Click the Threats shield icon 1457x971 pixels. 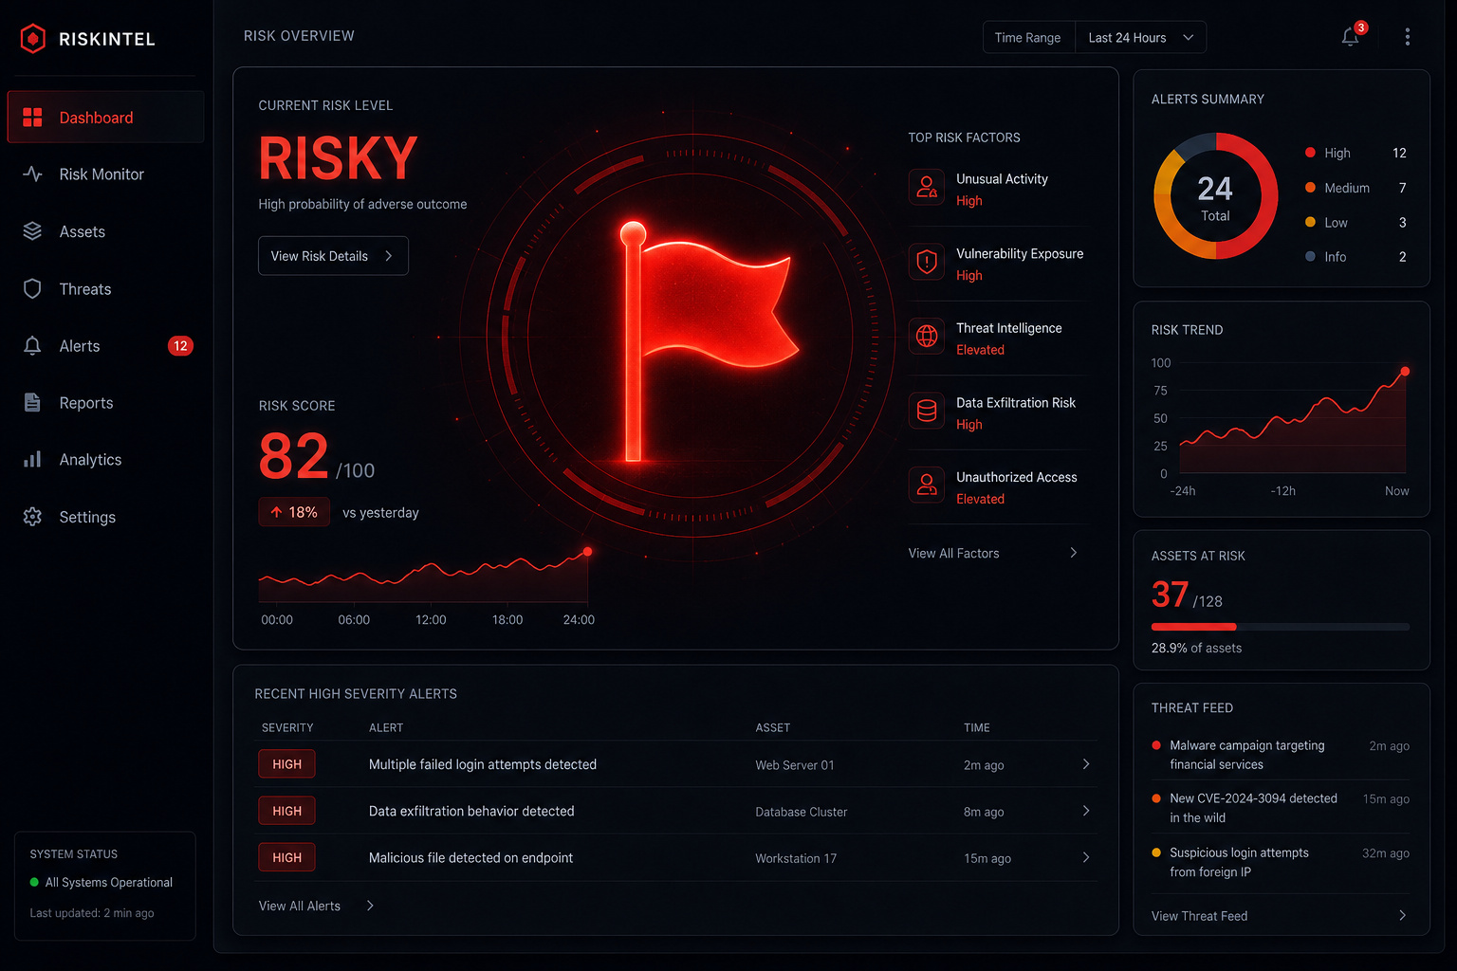click(32, 288)
